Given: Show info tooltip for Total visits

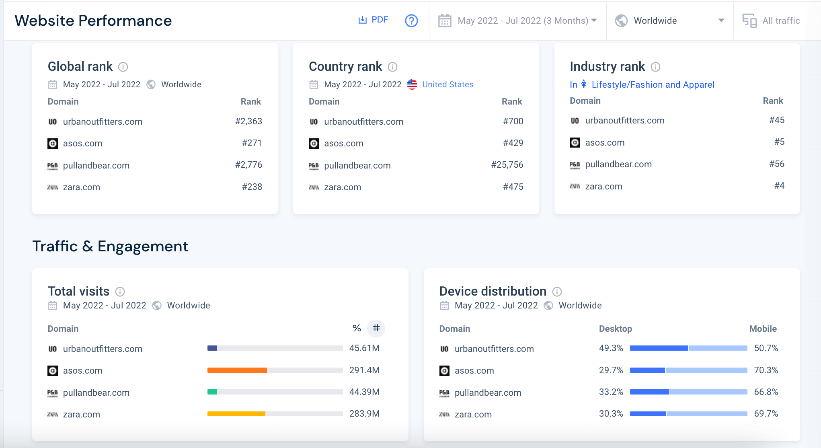Looking at the screenshot, I should tap(120, 292).
